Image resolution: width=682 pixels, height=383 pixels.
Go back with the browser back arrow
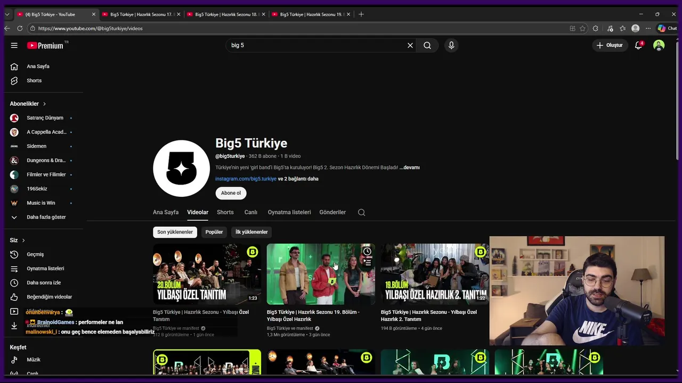click(x=7, y=28)
